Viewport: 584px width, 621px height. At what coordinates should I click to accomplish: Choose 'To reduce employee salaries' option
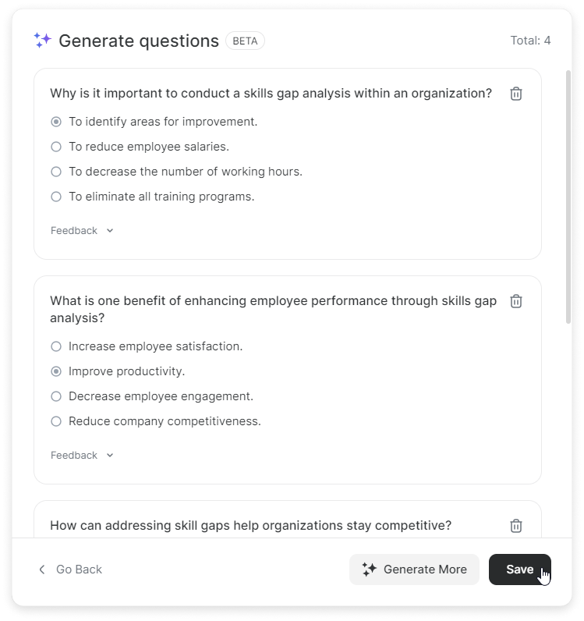click(56, 147)
